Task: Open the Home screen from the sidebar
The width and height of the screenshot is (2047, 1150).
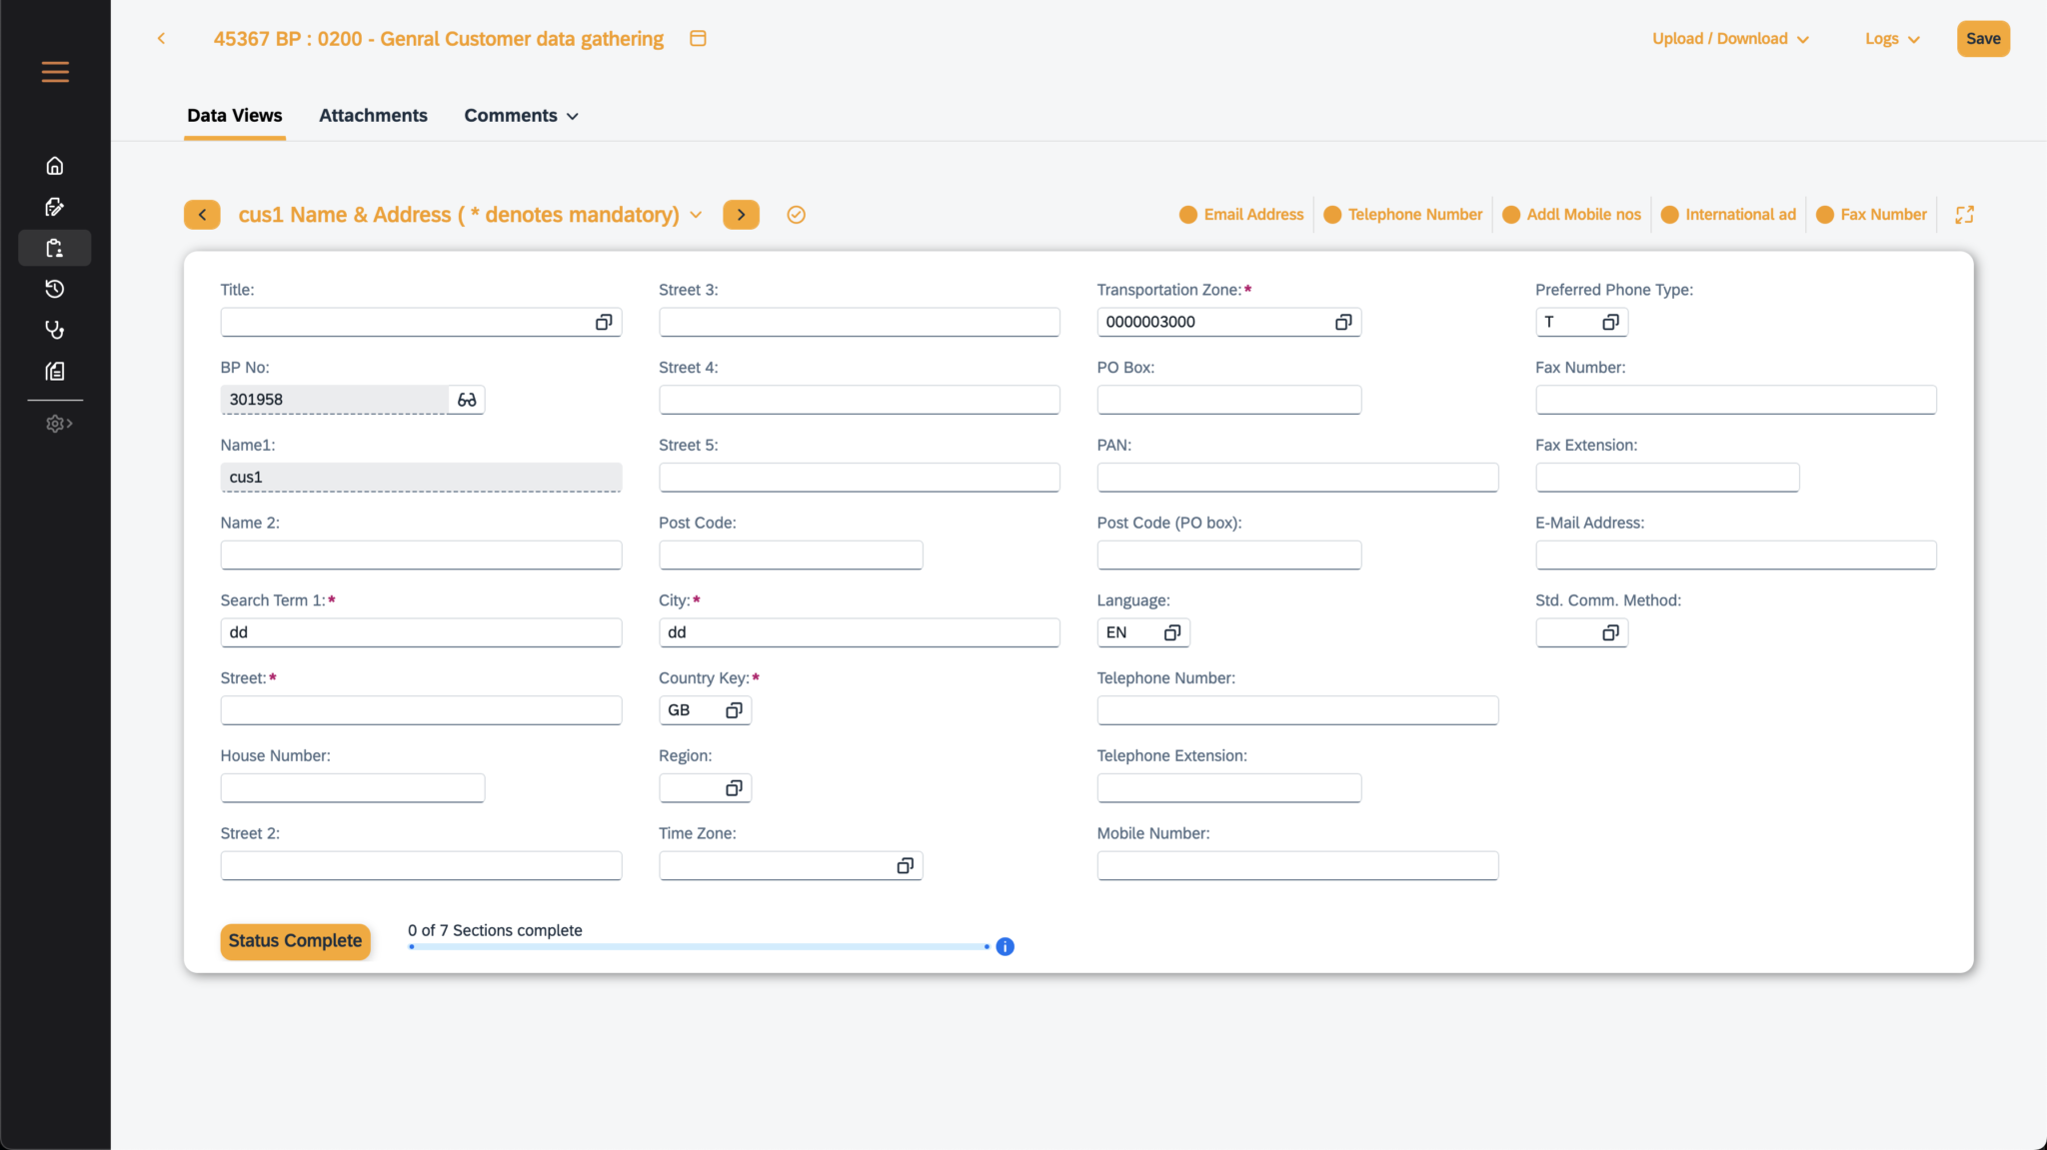Action: coord(55,165)
